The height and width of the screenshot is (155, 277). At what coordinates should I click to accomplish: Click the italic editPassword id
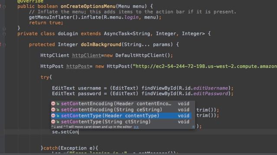[211, 94]
